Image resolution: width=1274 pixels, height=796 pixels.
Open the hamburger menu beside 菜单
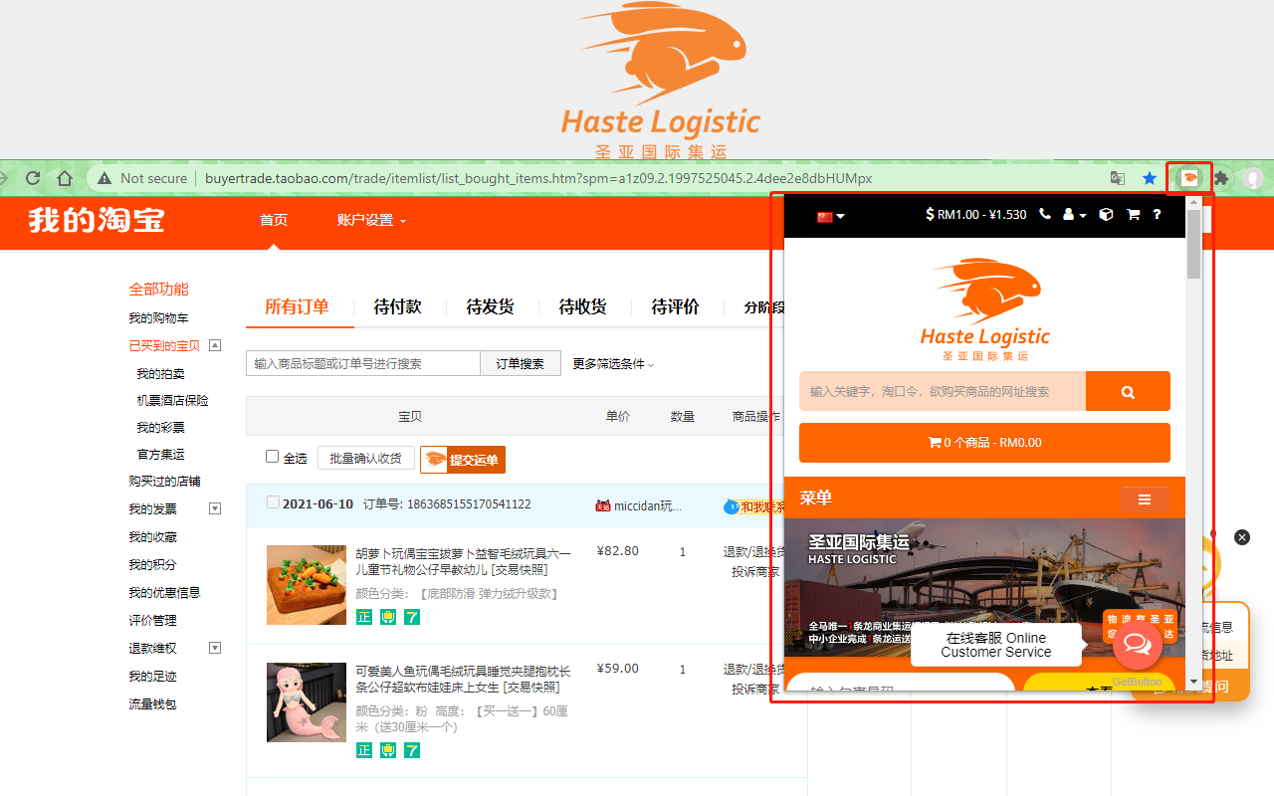[x=1144, y=499]
